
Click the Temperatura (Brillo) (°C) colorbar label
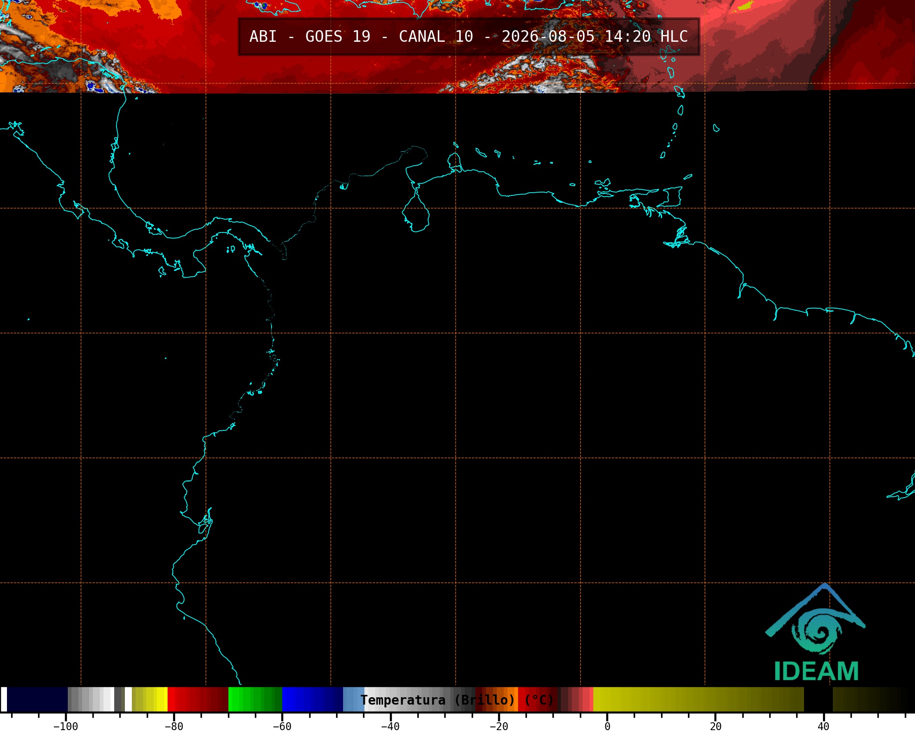coord(457,700)
